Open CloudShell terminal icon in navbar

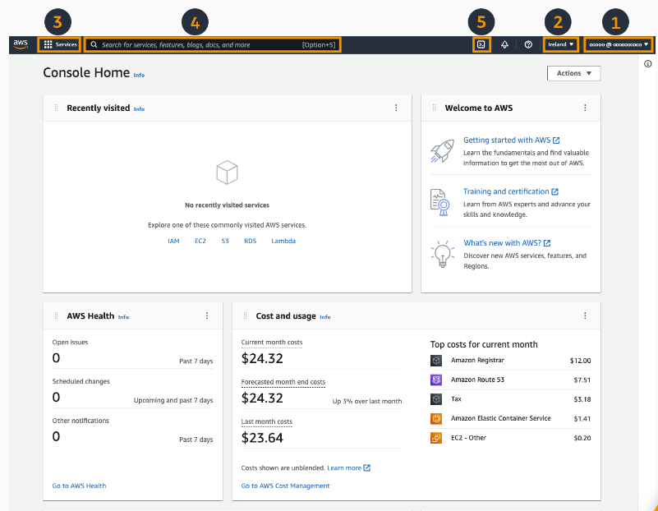click(481, 44)
